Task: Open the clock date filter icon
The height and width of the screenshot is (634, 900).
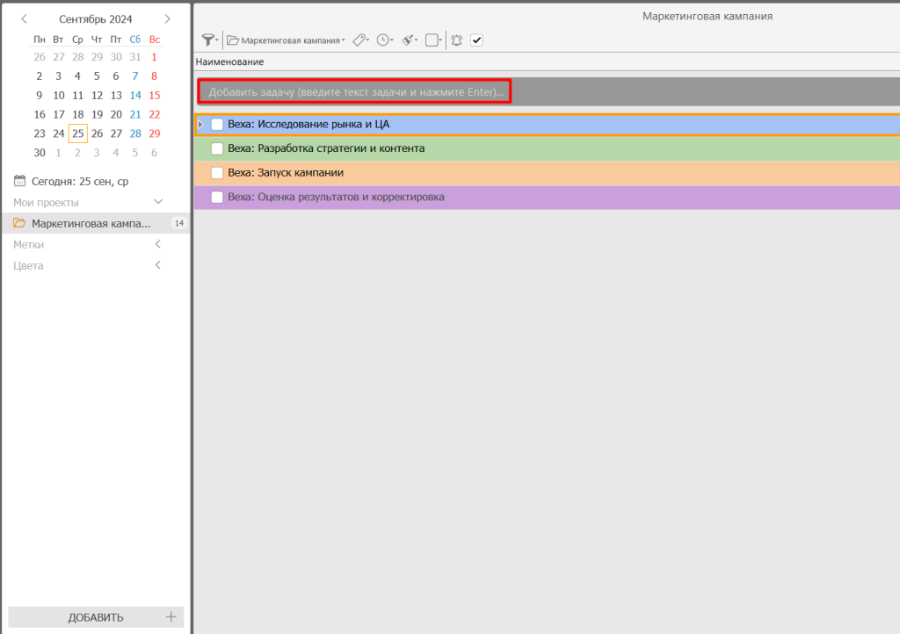Action: pos(383,40)
